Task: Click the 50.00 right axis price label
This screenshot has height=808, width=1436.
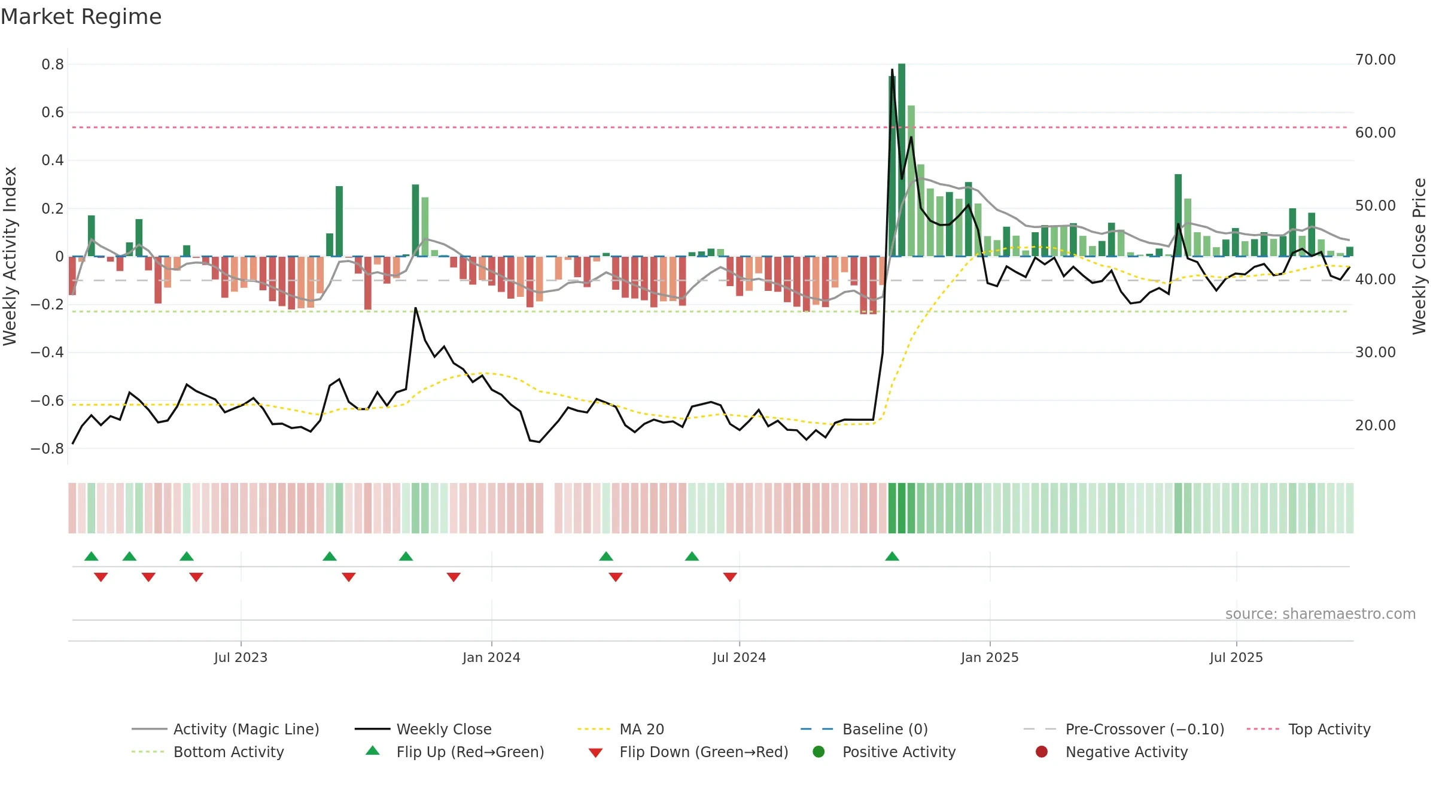Action: pos(1376,206)
